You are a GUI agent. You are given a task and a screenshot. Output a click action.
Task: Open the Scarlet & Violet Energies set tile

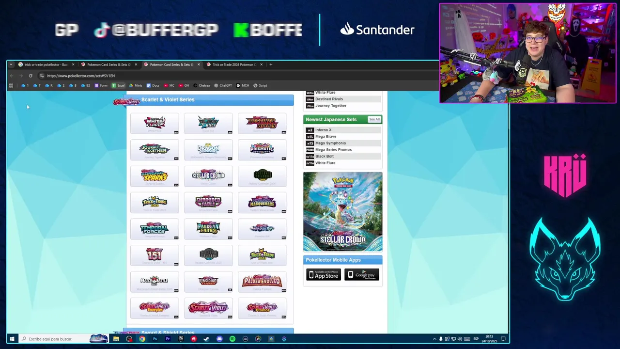(155, 308)
